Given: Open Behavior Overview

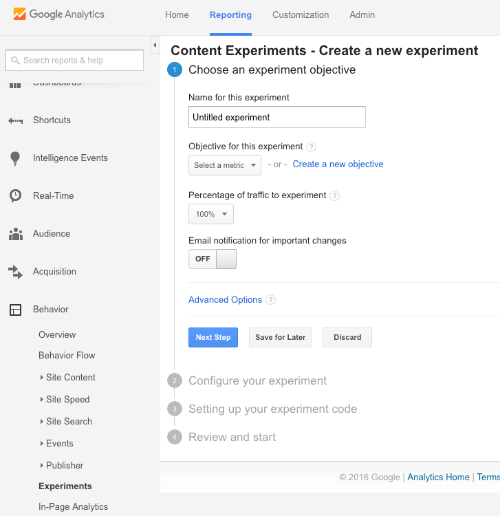Looking at the screenshot, I should 57,334.
